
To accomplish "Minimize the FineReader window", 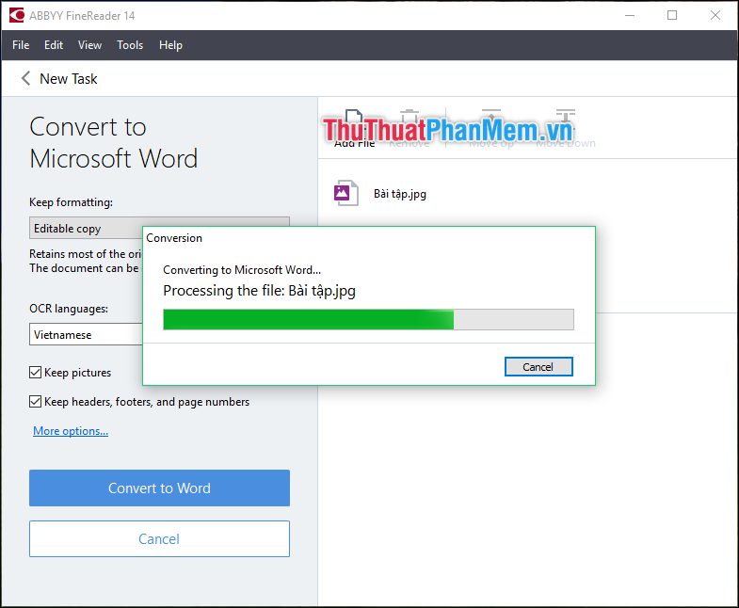I will click(x=630, y=16).
